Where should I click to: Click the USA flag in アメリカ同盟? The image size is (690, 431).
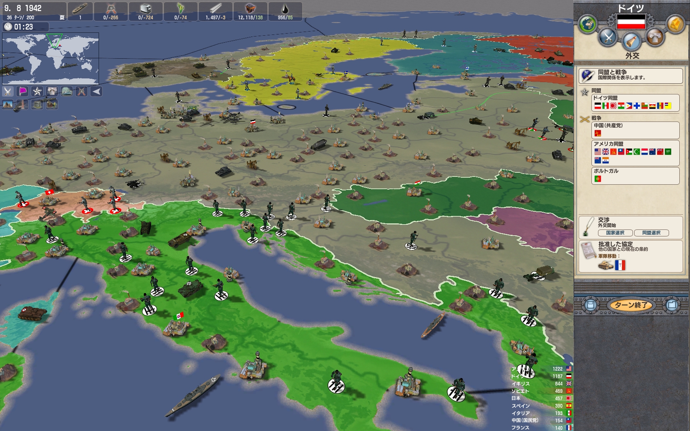pos(598,152)
